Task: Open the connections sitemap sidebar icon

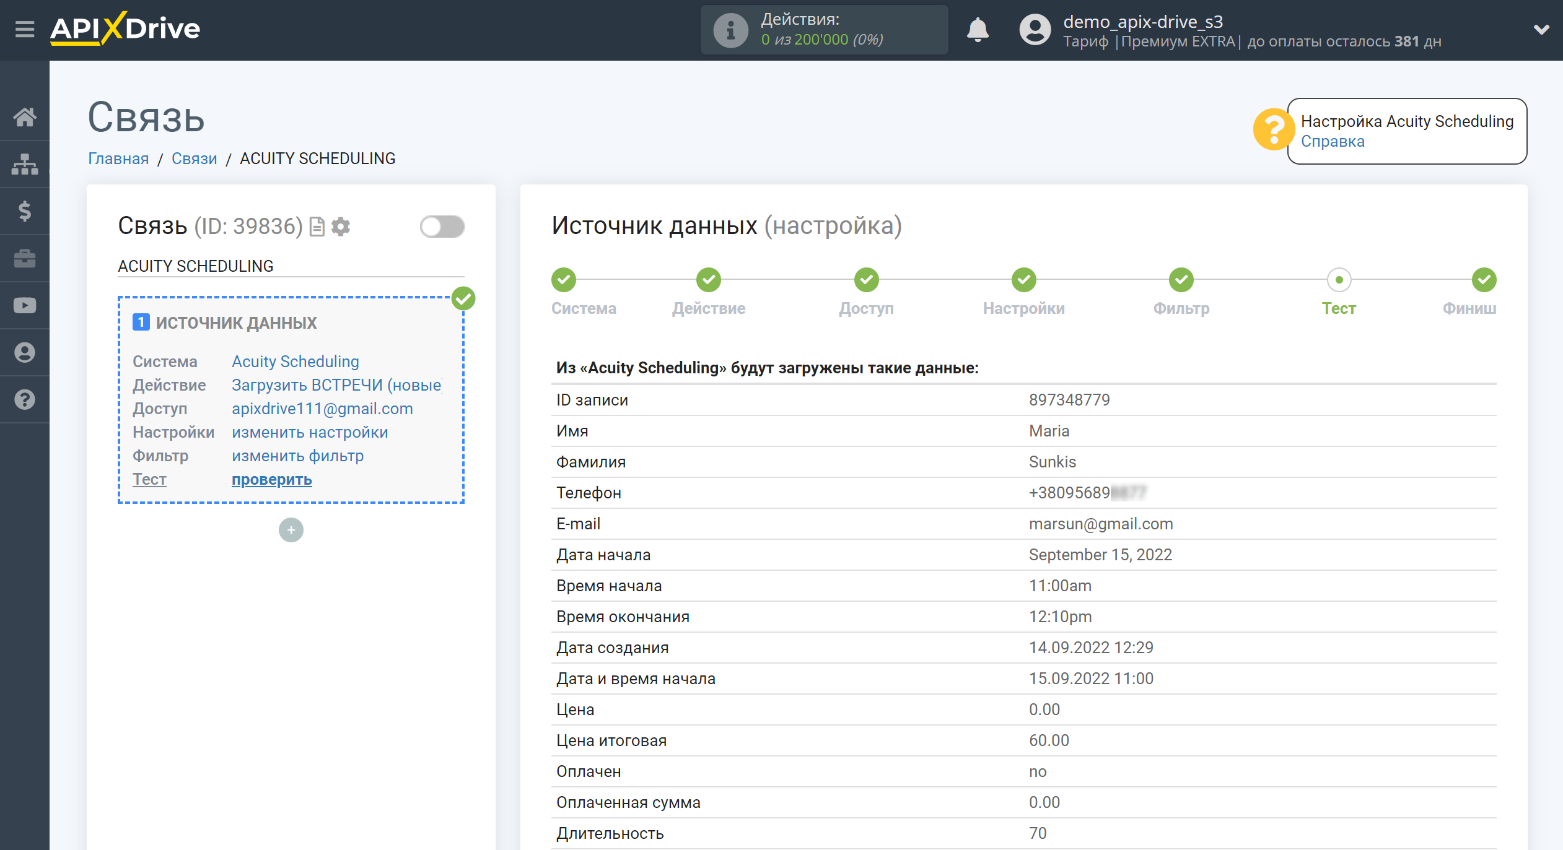Action: (x=25, y=164)
